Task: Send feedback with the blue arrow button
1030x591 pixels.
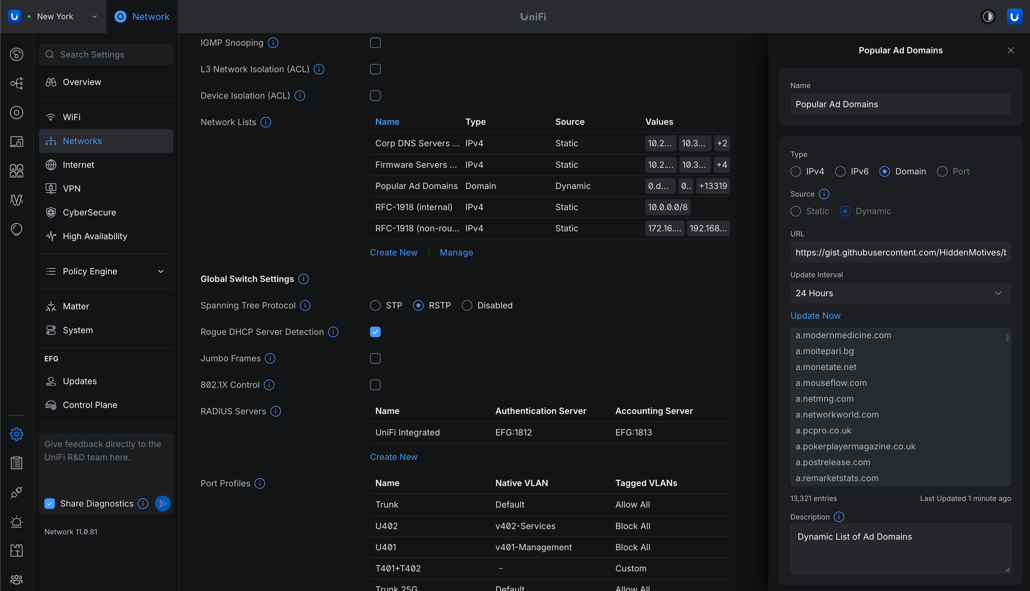Action: [163, 503]
